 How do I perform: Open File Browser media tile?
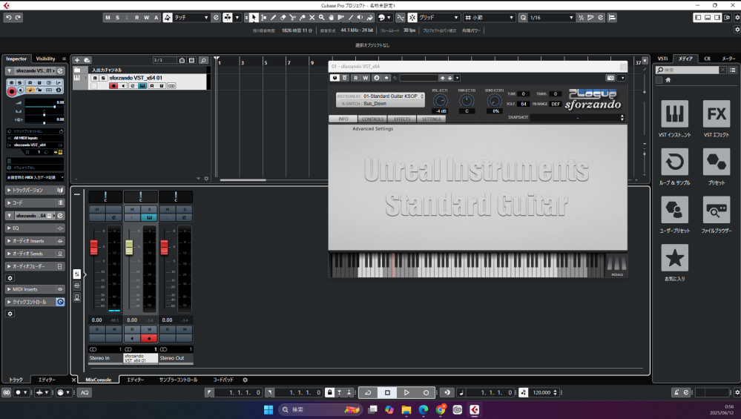[717, 210]
